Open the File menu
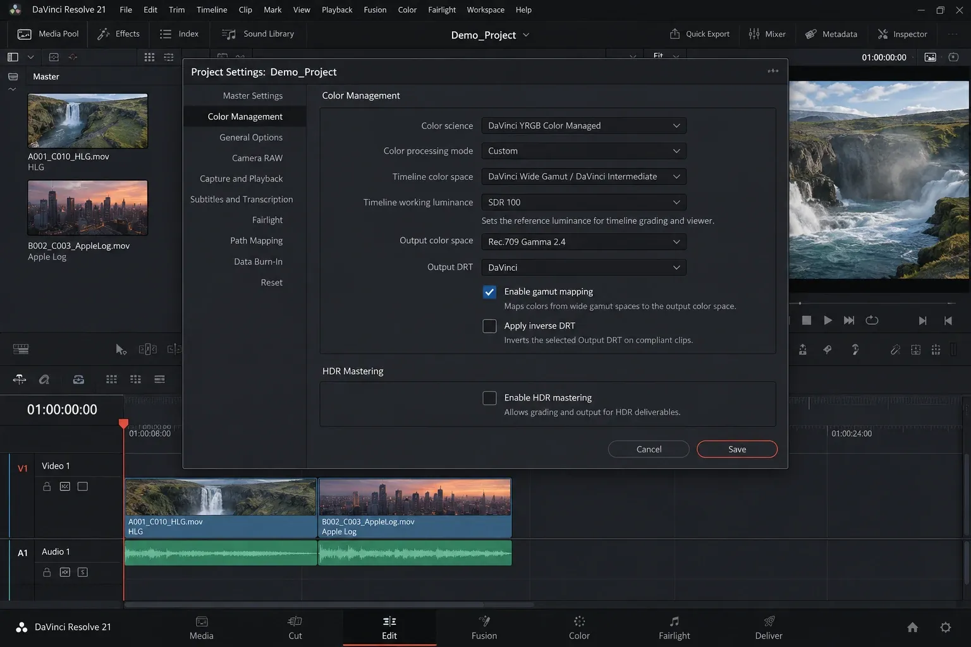 click(126, 9)
